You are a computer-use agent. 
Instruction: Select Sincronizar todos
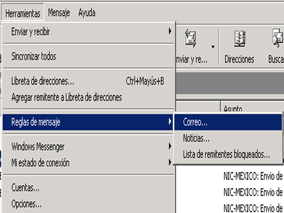[89, 56]
